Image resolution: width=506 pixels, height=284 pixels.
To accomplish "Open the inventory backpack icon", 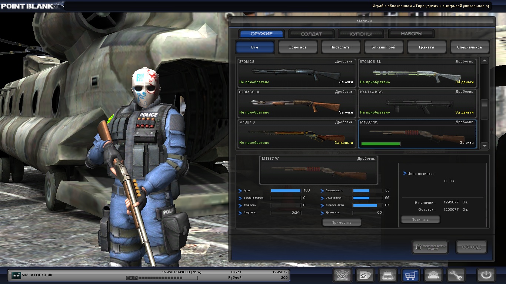I will click(388, 275).
